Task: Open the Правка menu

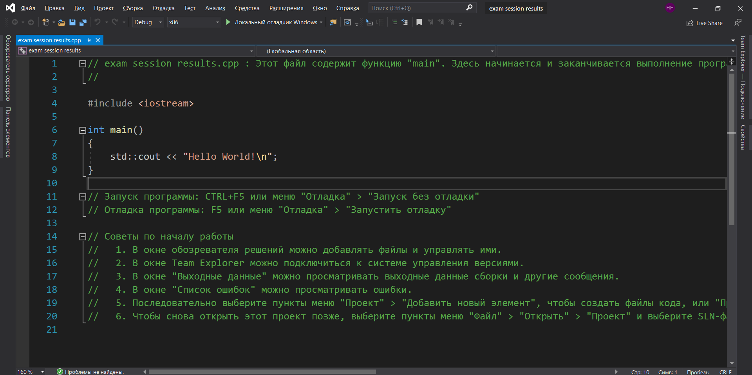Action: (x=54, y=8)
